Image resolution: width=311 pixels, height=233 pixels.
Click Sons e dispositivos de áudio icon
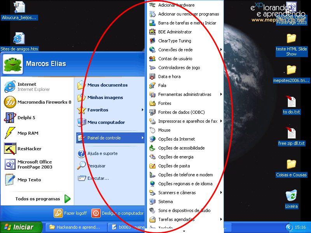point(152,210)
